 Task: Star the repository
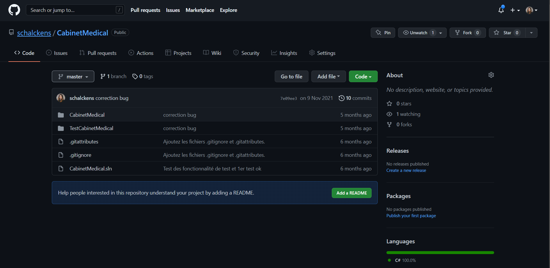coord(507,33)
